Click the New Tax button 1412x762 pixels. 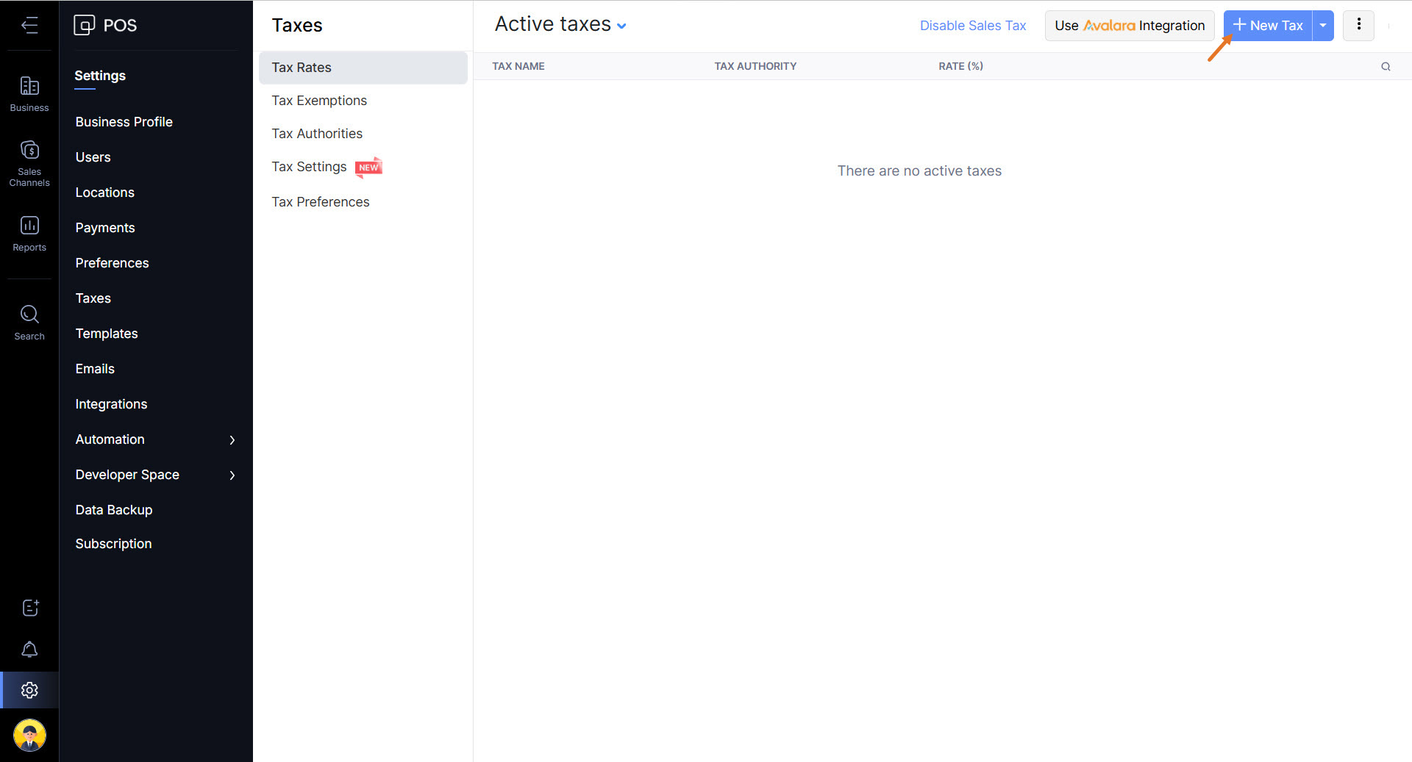(x=1268, y=26)
